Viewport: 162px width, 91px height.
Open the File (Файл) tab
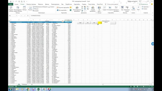coord(11,4)
